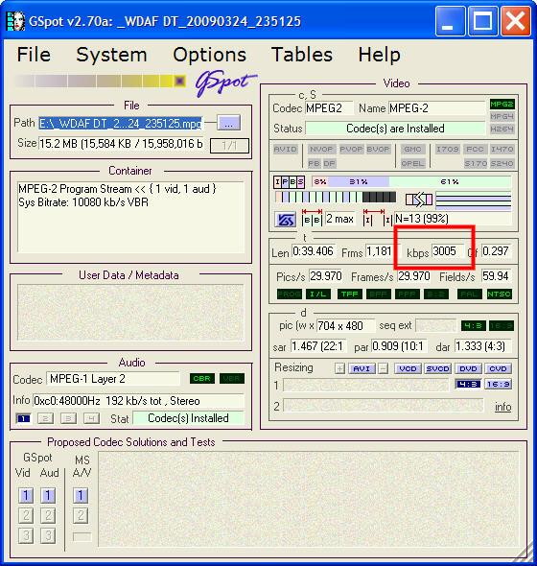The height and width of the screenshot is (566, 537).
Task: Click the plus button beside AVI resizing
Action: point(339,368)
